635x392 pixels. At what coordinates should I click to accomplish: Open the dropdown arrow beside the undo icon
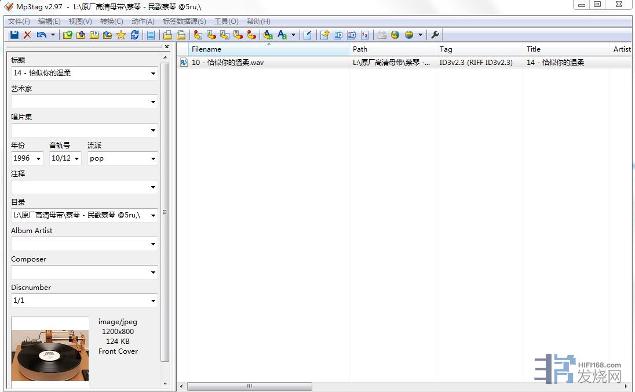click(x=53, y=35)
